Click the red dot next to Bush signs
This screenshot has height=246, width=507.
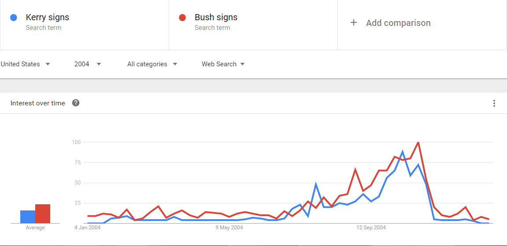[x=182, y=18]
